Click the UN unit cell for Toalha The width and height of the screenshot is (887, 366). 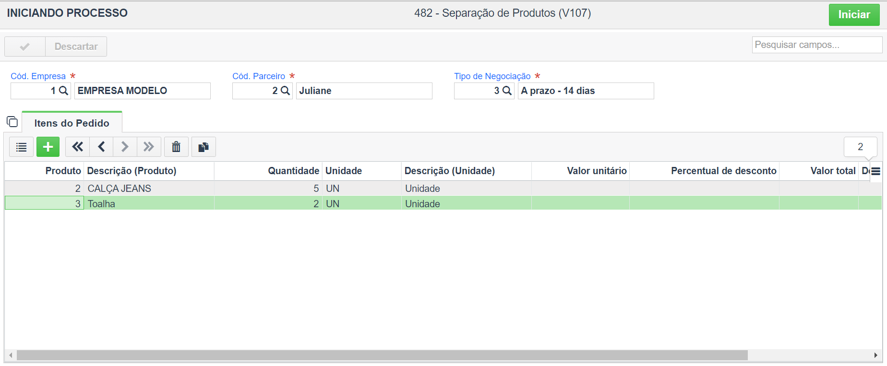coord(362,204)
